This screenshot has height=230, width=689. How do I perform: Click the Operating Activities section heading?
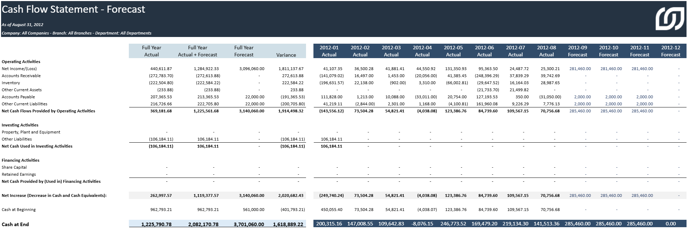(21, 62)
